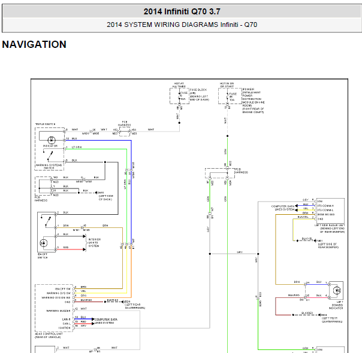Click the horizontal "LT GRN" label at triple switch pin 1
The width and height of the screenshot is (362, 353).
pyautogui.click(x=77, y=147)
